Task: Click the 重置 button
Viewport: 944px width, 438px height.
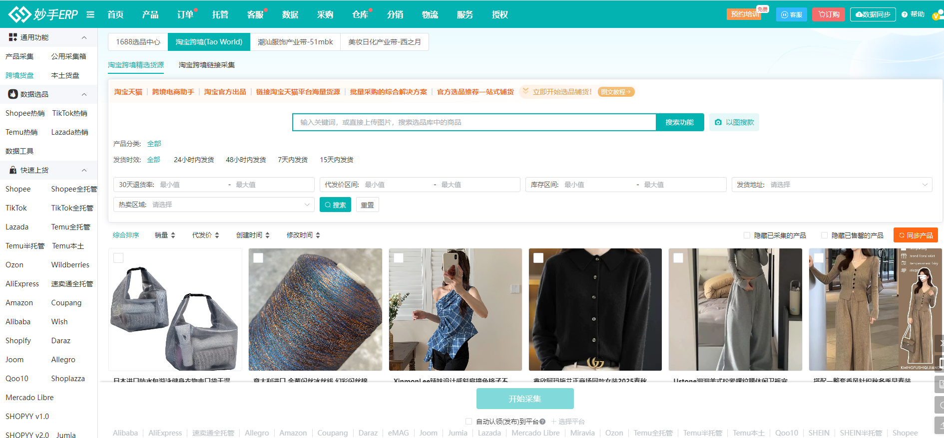Action: tap(368, 205)
